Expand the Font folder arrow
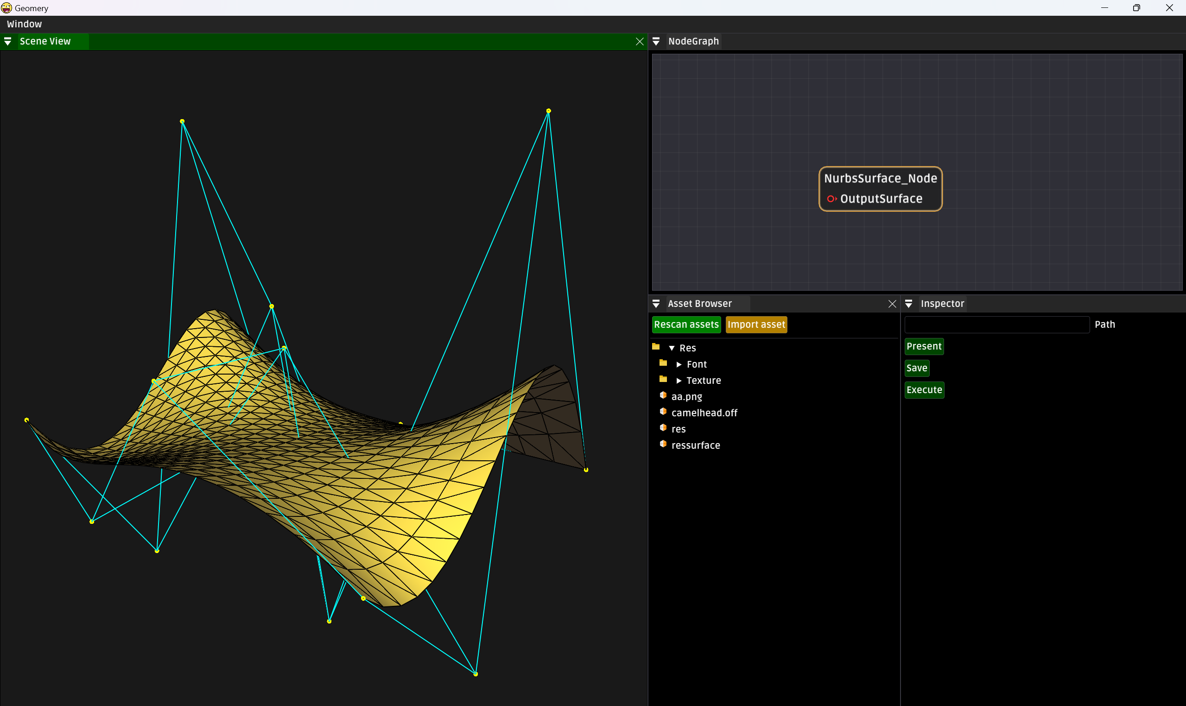This screenshot has width=1186, height=706. [x=679, y=364]
